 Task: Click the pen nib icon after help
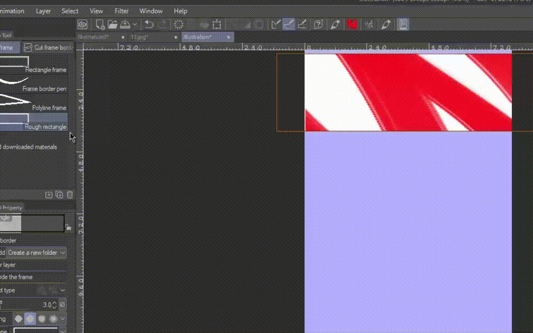click(x=335, y=24)
